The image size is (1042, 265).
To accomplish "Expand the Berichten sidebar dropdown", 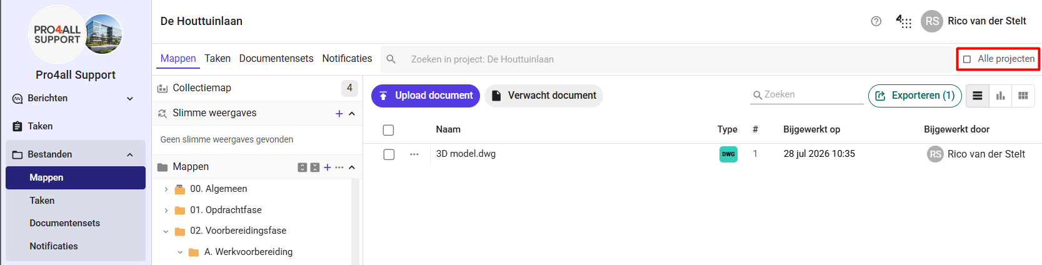I will [x=130, y=99].
